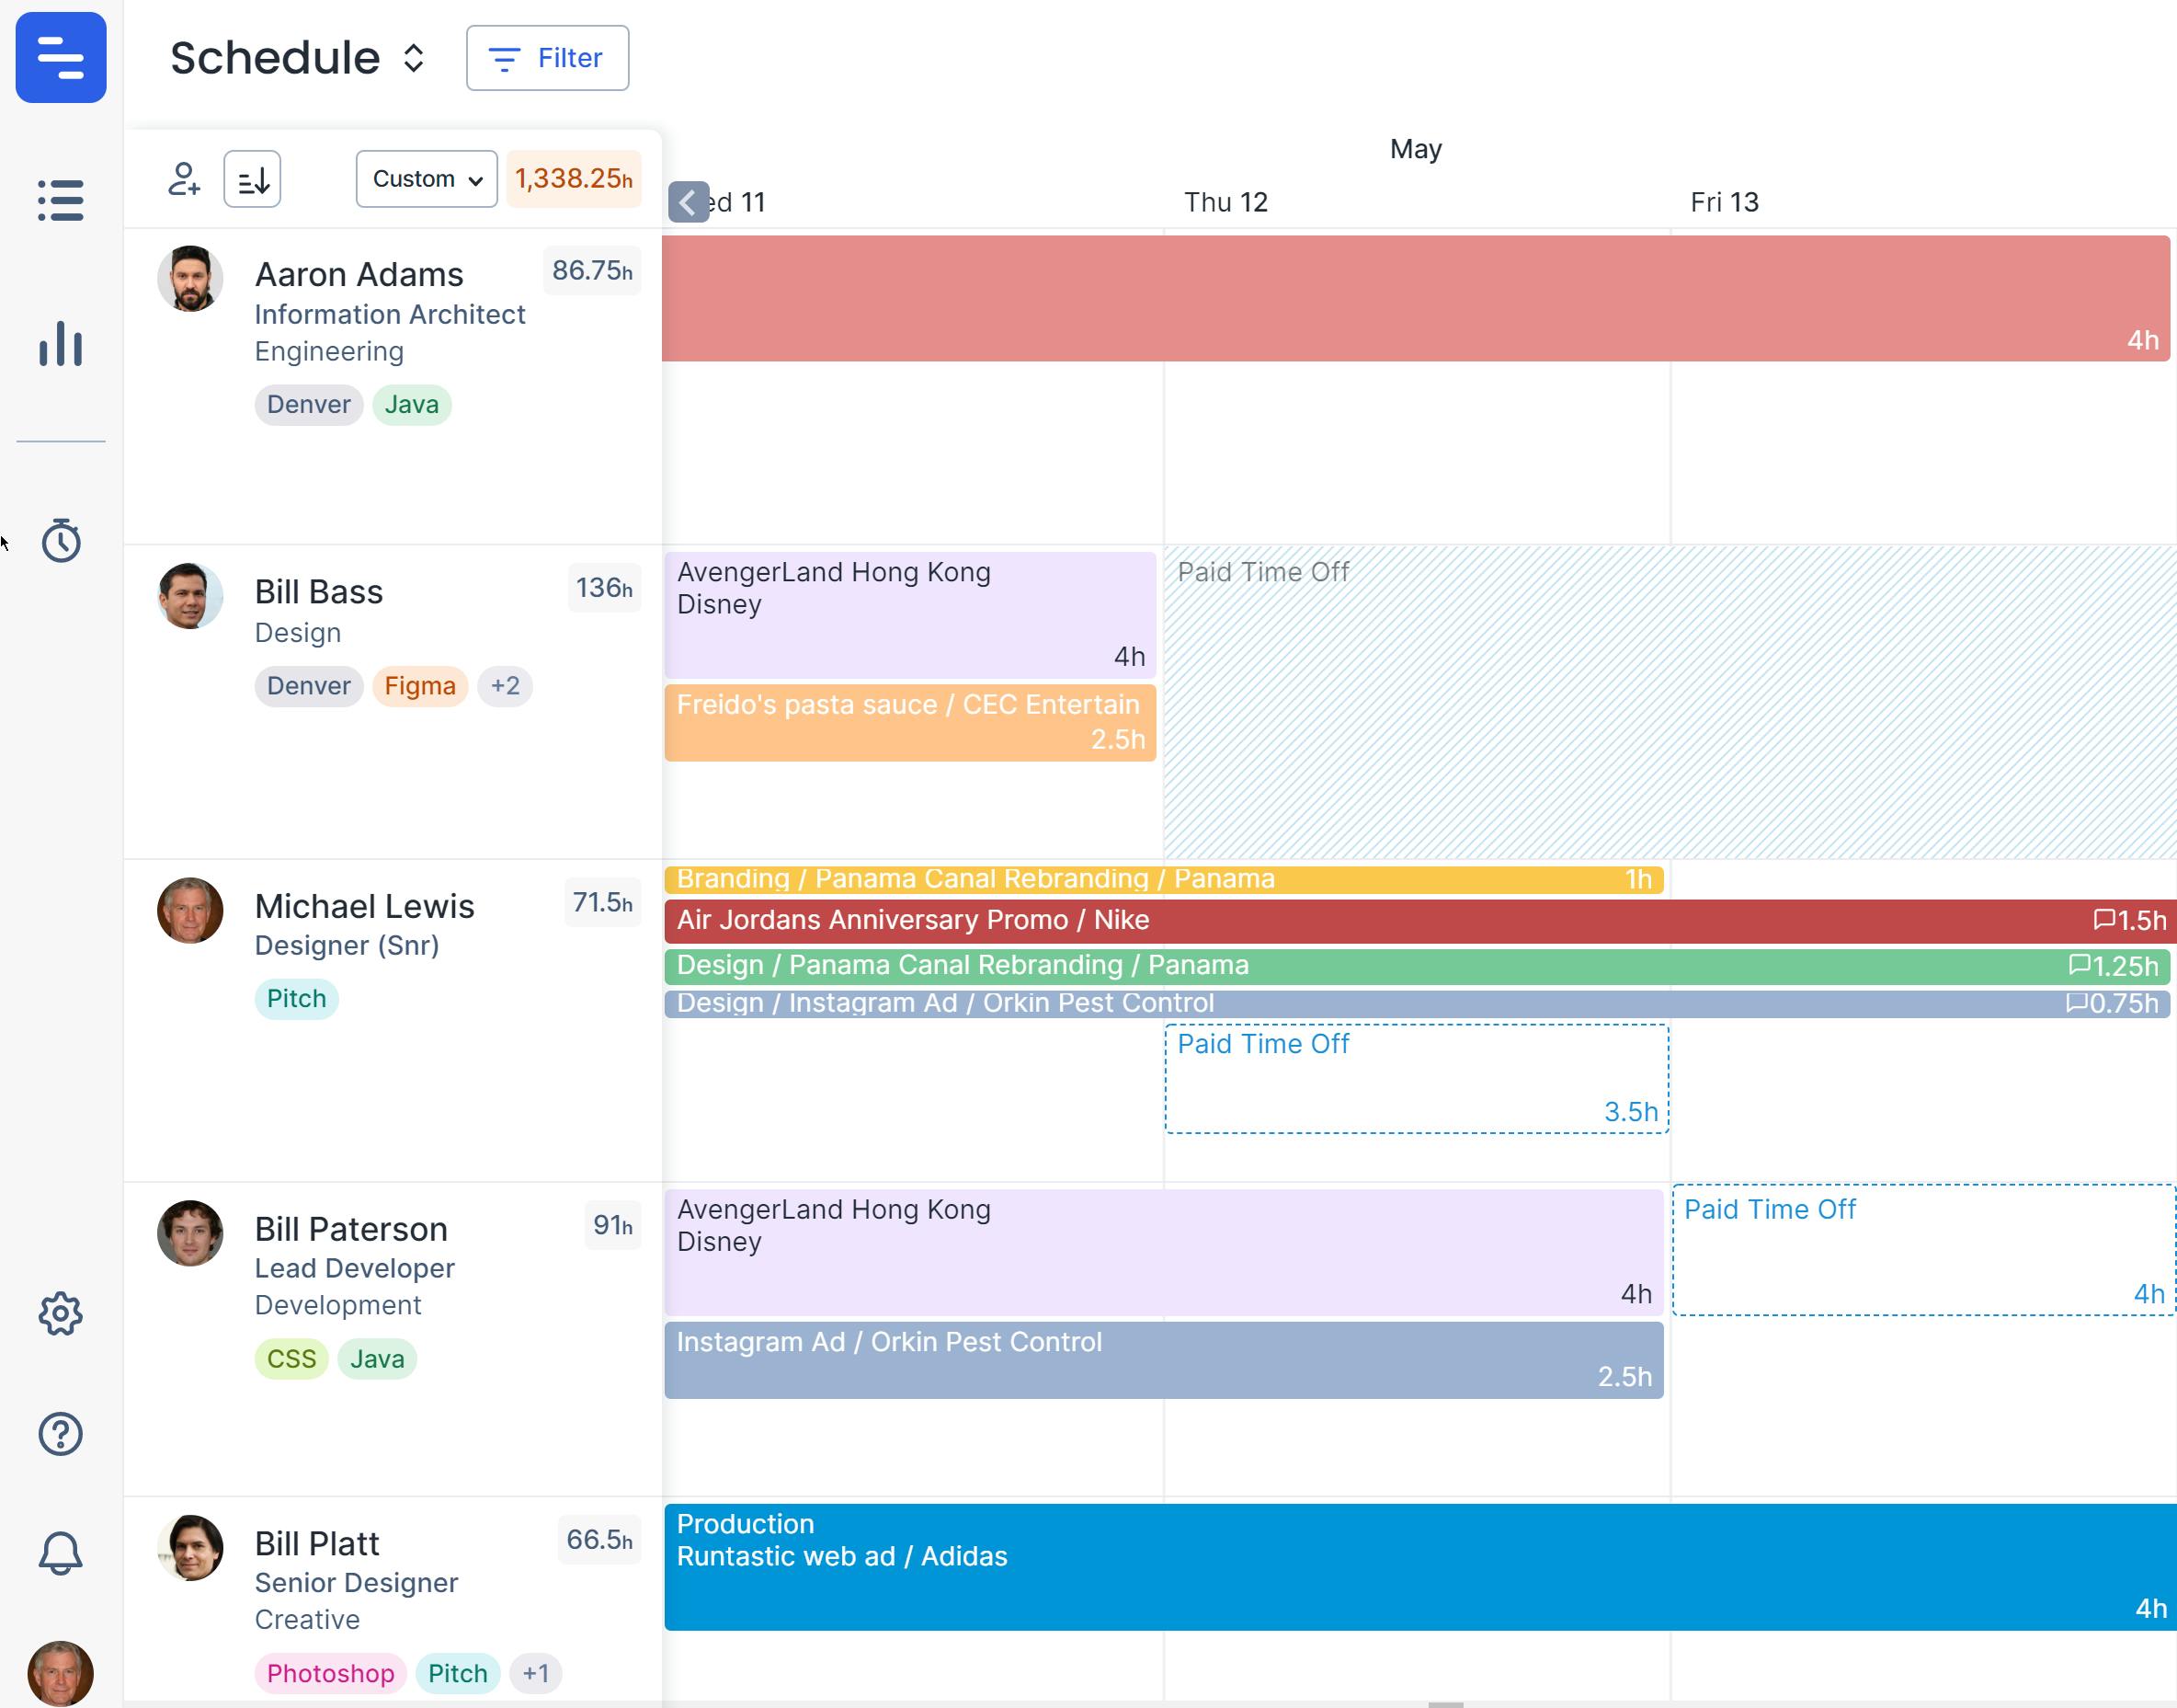Image resolution: width=2177 pixels, height=1708 pixels.
Task: Open Bill Bass's +2 tags badge
Action: tap(505, 686)
